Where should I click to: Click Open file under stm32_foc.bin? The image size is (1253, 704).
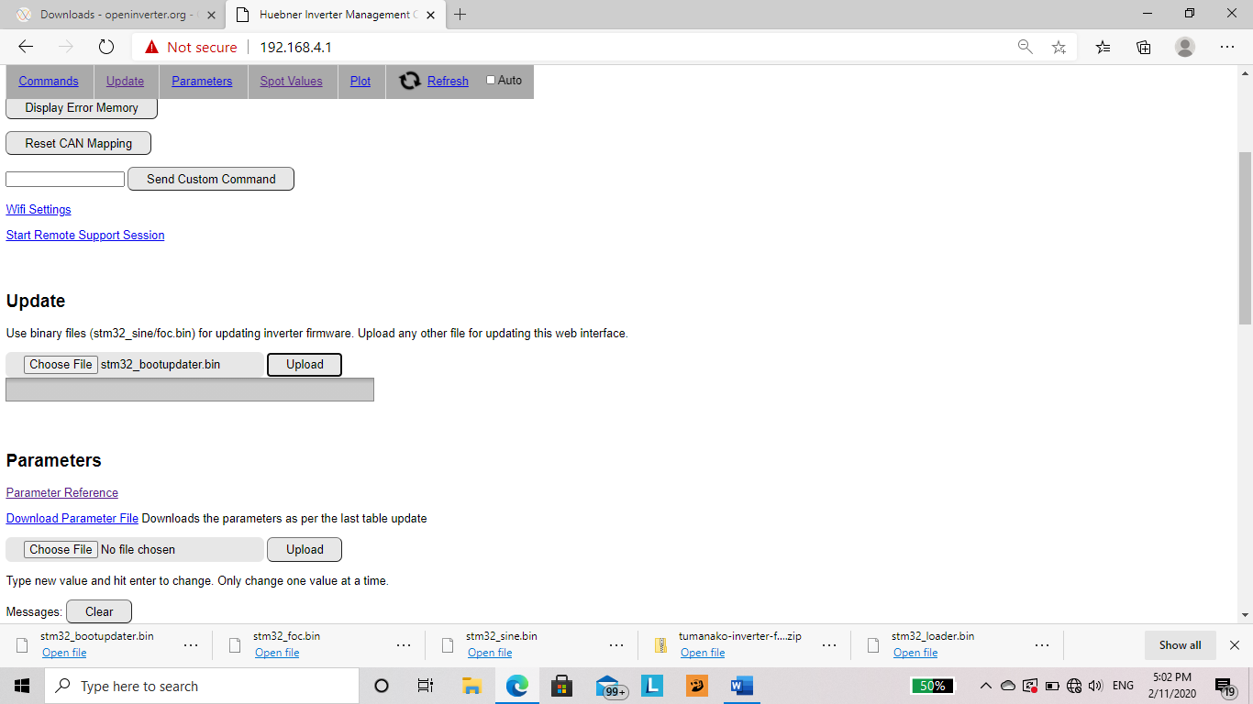277,653
